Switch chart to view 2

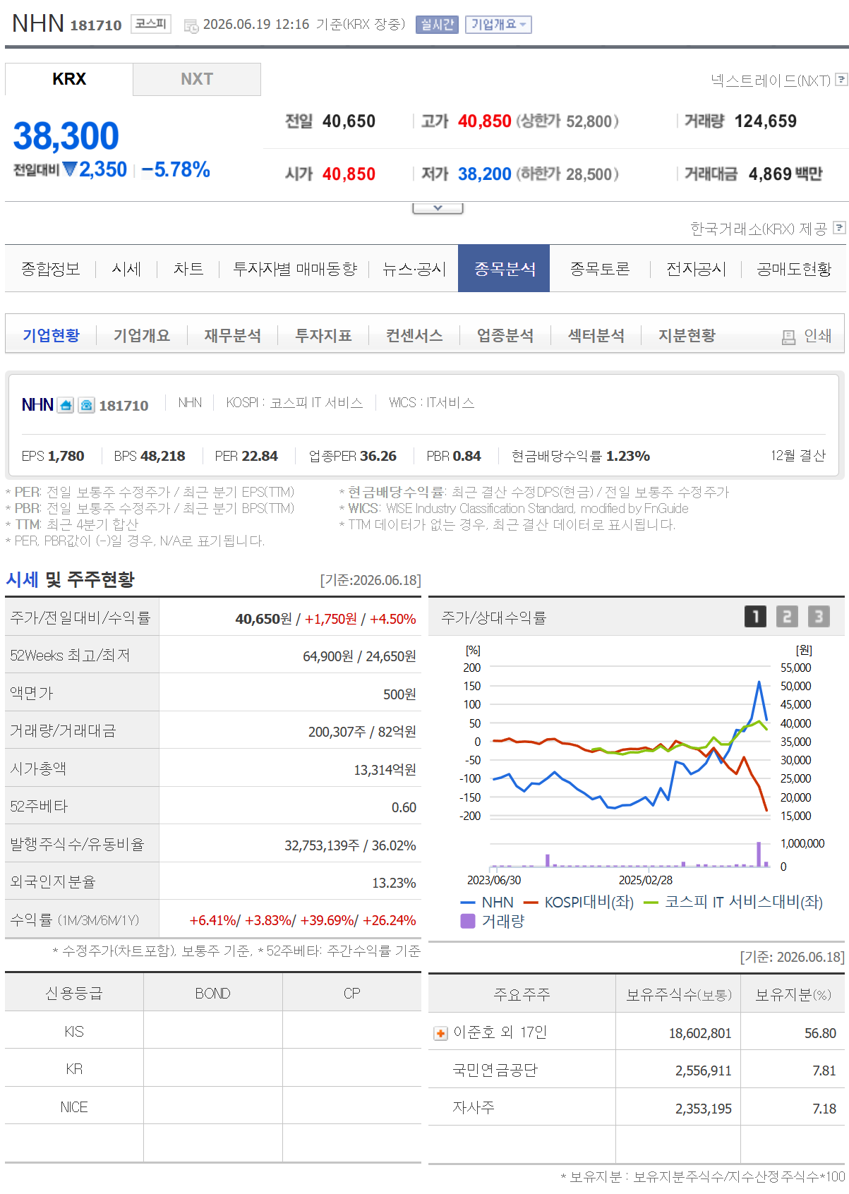tap(787, 617)
